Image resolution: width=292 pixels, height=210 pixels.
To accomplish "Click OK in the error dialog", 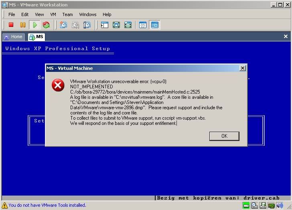I will 224,136.
